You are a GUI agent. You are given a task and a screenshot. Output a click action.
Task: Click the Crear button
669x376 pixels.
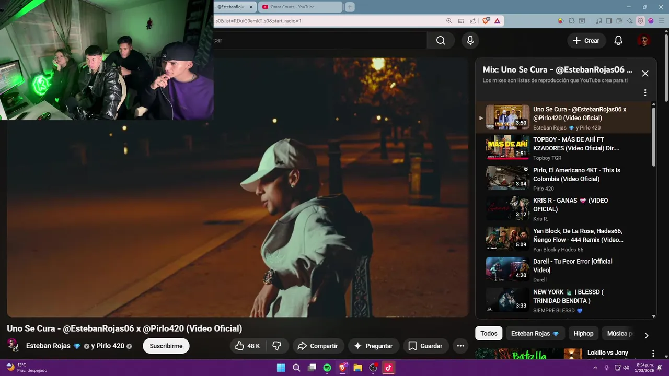[x=586, y=40]
